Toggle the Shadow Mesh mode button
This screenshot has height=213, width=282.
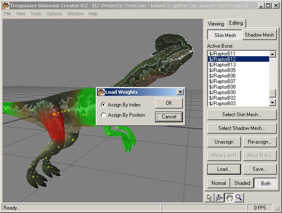pos(259,35)
